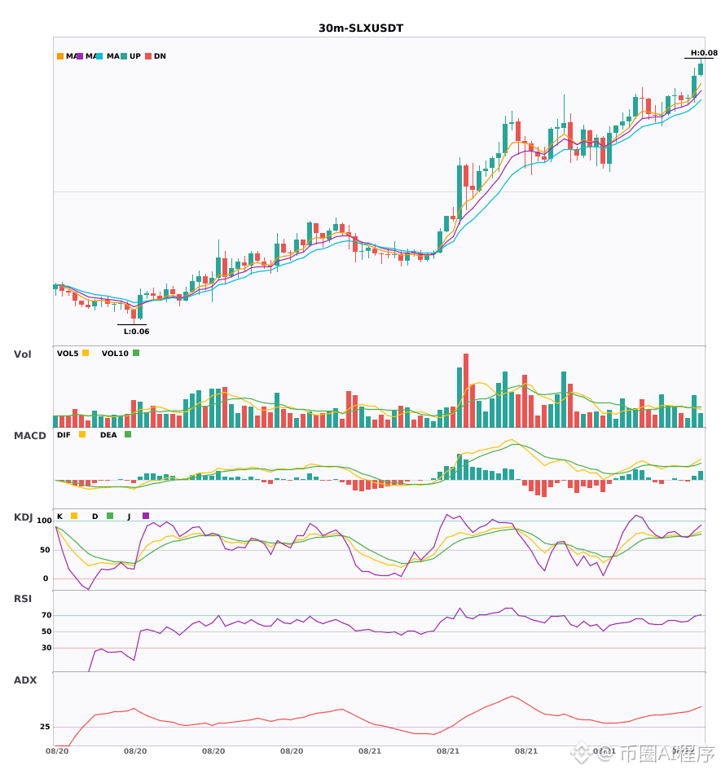Viewport: 721px width, 774px height.
Task: Click the green VOL10 legend swatch
Action: 136,353
